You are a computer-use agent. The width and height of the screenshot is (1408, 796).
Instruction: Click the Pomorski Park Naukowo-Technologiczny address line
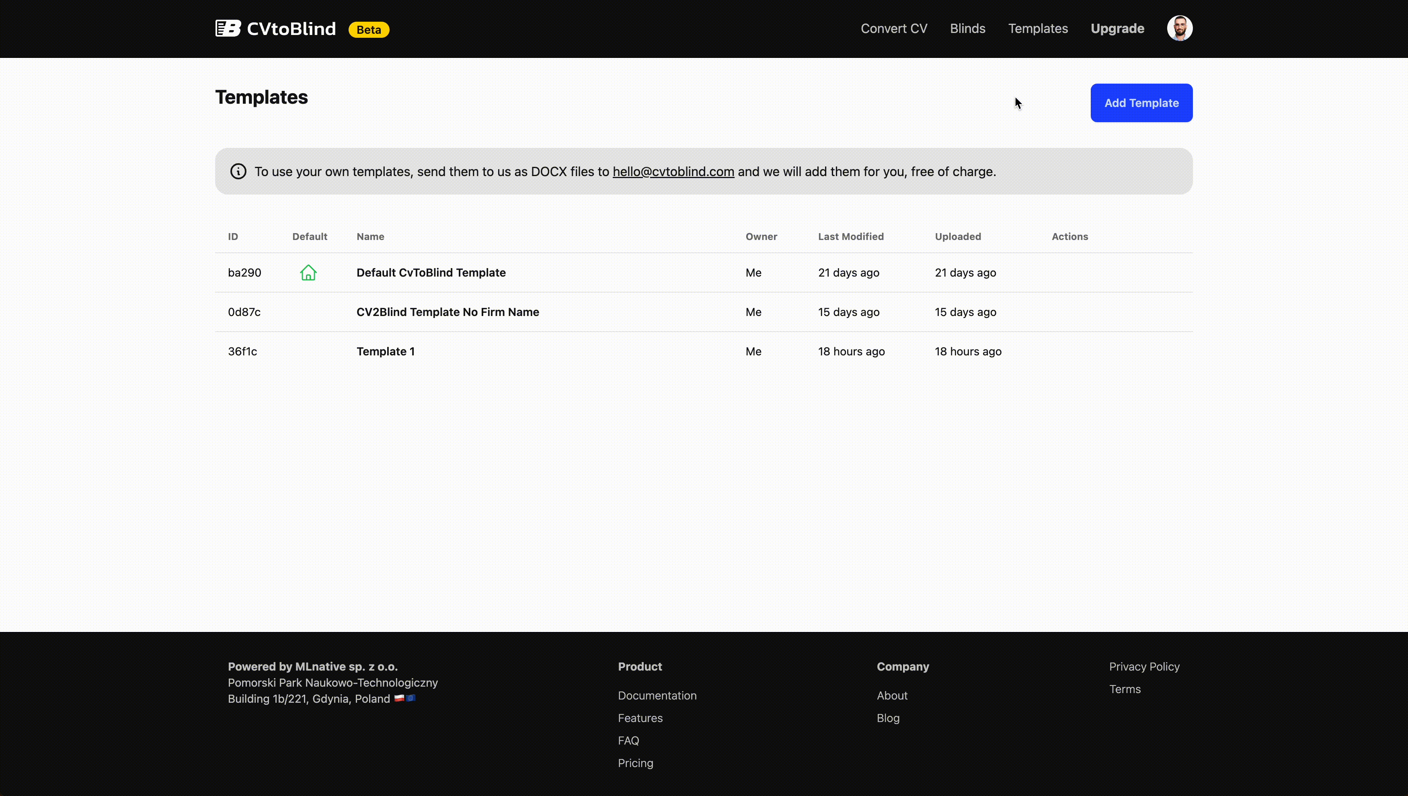[333, 682]
